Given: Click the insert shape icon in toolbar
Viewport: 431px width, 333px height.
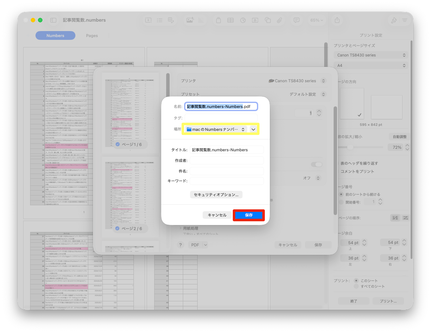Looking at the screenshot, I should 268,20.
